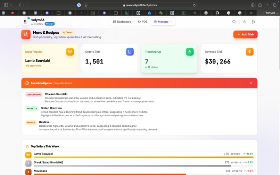Switch to the YouTube tab
Screen dimensions: 280x175
(x=13, y=13)
